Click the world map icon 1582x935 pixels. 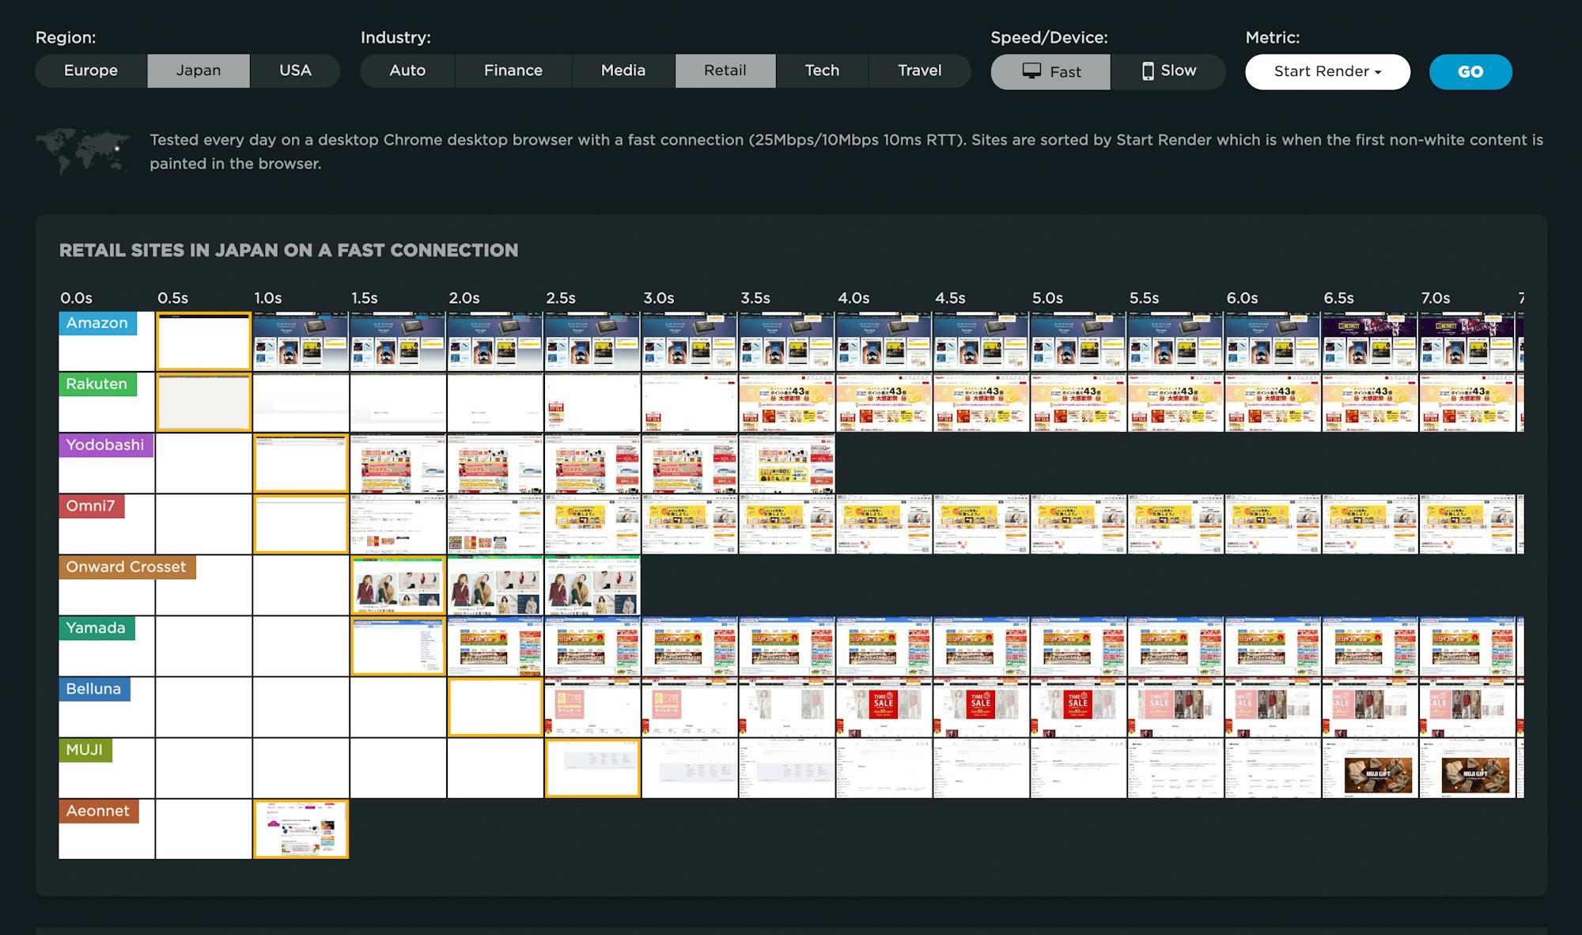point(82,150)
